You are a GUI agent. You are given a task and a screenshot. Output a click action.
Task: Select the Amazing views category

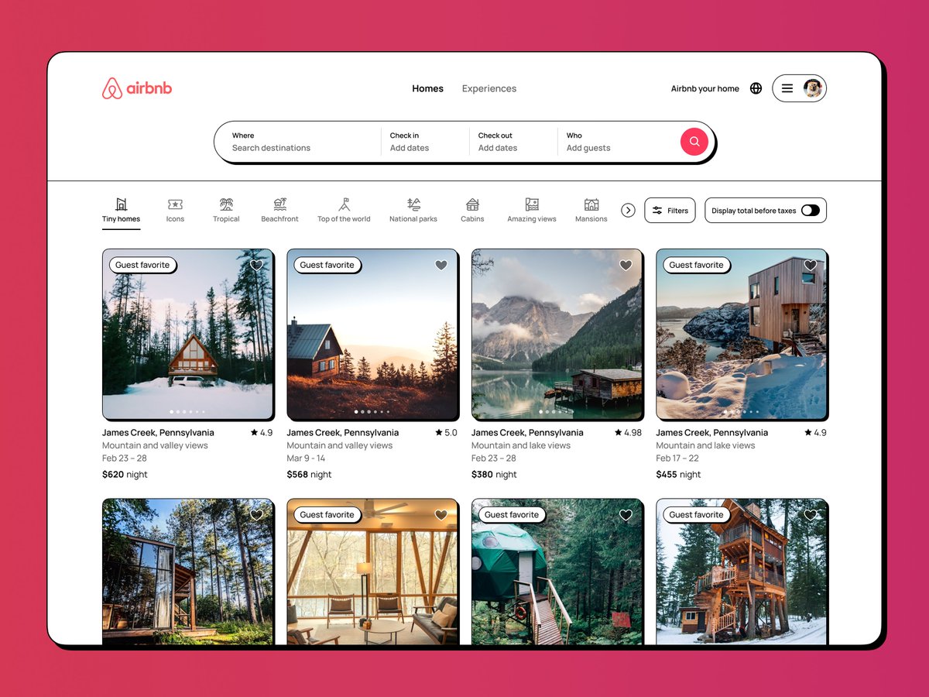532,210
